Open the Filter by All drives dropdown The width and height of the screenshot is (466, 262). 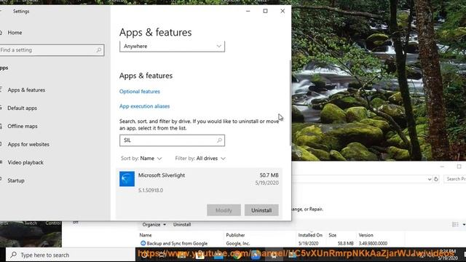pyautogui.click(x=200, y=159)
